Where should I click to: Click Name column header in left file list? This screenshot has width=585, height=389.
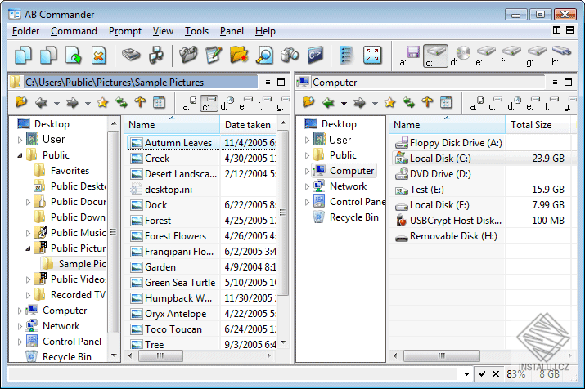coord(172,125)
